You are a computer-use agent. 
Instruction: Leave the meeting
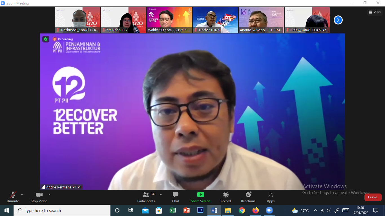click(x=373, y=197)
